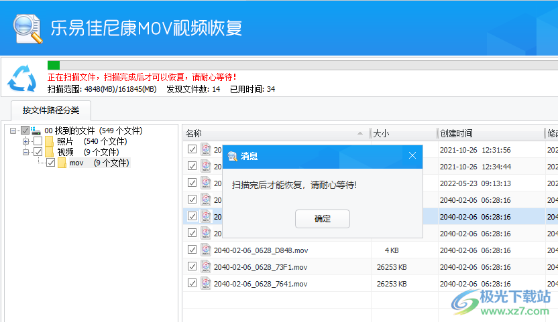
Task: Select file name 2040-02-06_0628_7641.mov
Action: point(260,284)
